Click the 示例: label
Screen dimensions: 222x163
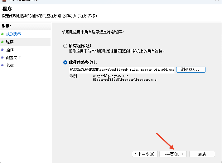tap(74, 76)
